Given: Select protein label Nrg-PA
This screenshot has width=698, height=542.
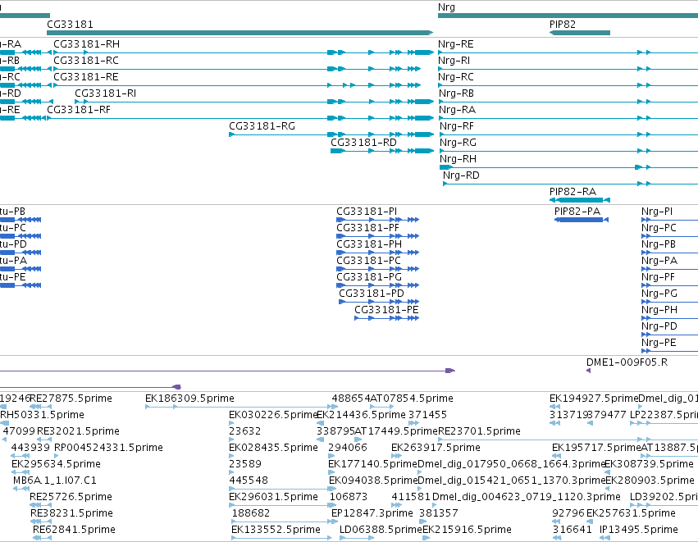Looking at the screenshot, I should pyautogui.click(x=659, y=261).
